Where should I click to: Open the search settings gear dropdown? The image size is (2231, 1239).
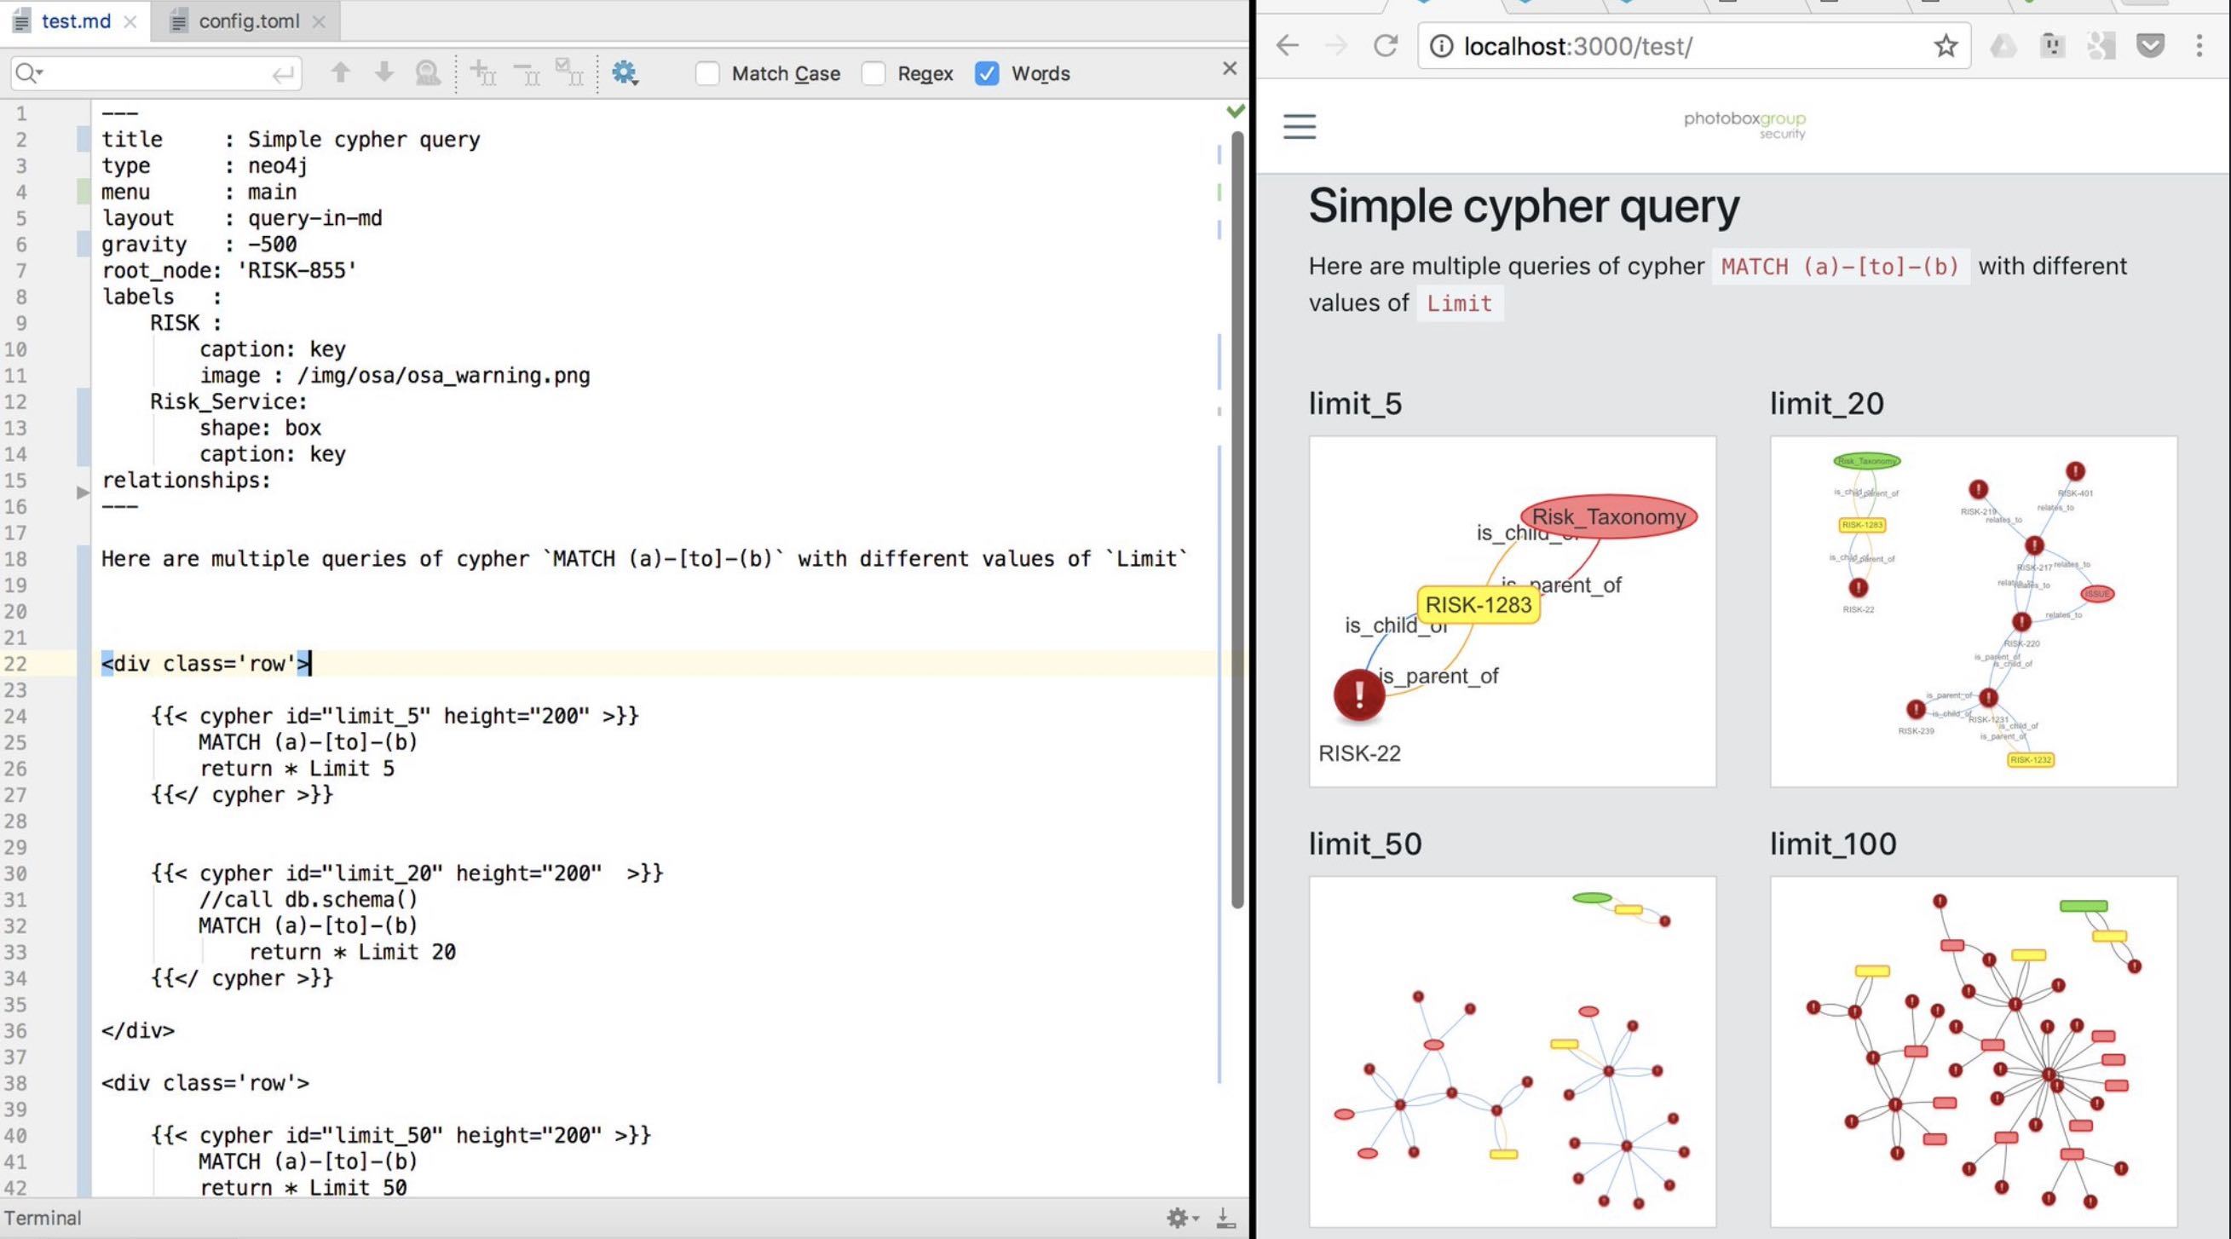click(625, 72)
